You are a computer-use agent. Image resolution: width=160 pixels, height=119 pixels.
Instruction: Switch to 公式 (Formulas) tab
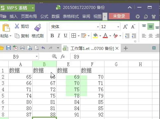pyautogui.click(x=44, y=17)
